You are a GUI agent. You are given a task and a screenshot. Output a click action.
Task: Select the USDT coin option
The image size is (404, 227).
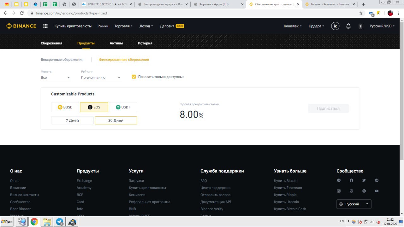(x=123, y=107)
